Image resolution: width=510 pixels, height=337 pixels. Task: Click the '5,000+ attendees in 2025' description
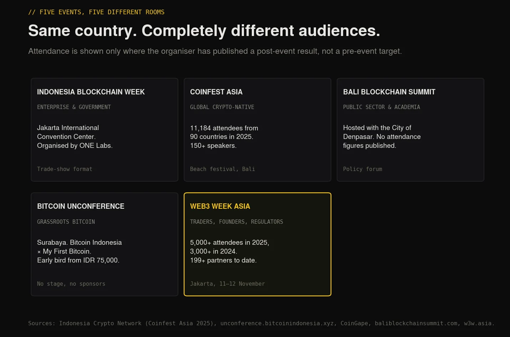pos(230,251)
